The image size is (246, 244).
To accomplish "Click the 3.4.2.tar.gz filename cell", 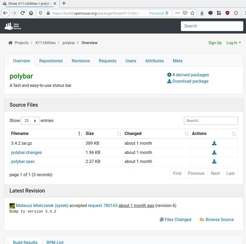I will tap(47, 143).
